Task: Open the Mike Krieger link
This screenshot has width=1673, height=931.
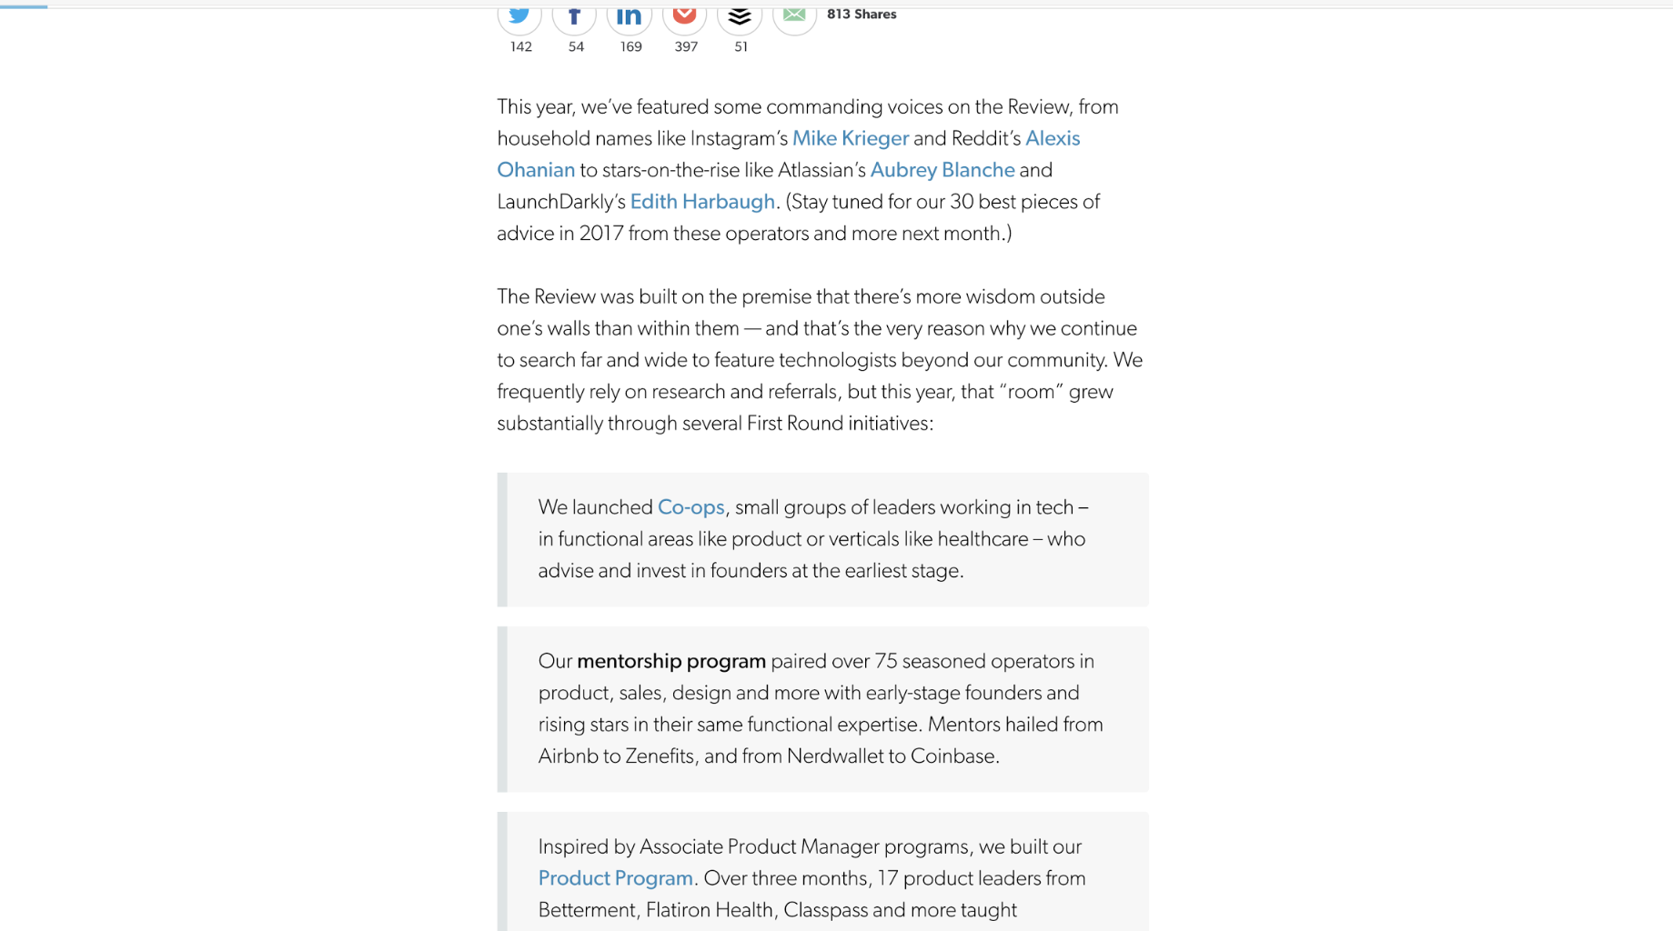Action: (850, 138)
